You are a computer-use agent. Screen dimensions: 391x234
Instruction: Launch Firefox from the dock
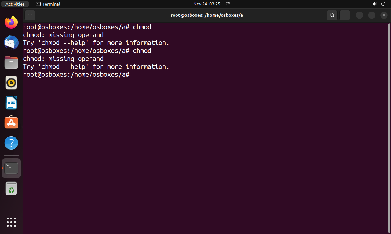(x=11, y=22)
